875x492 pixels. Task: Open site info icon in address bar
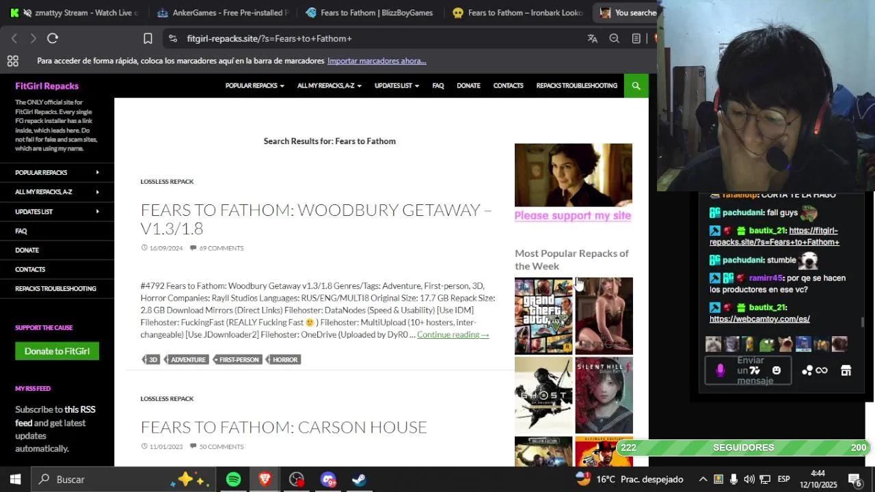point(172,39)
